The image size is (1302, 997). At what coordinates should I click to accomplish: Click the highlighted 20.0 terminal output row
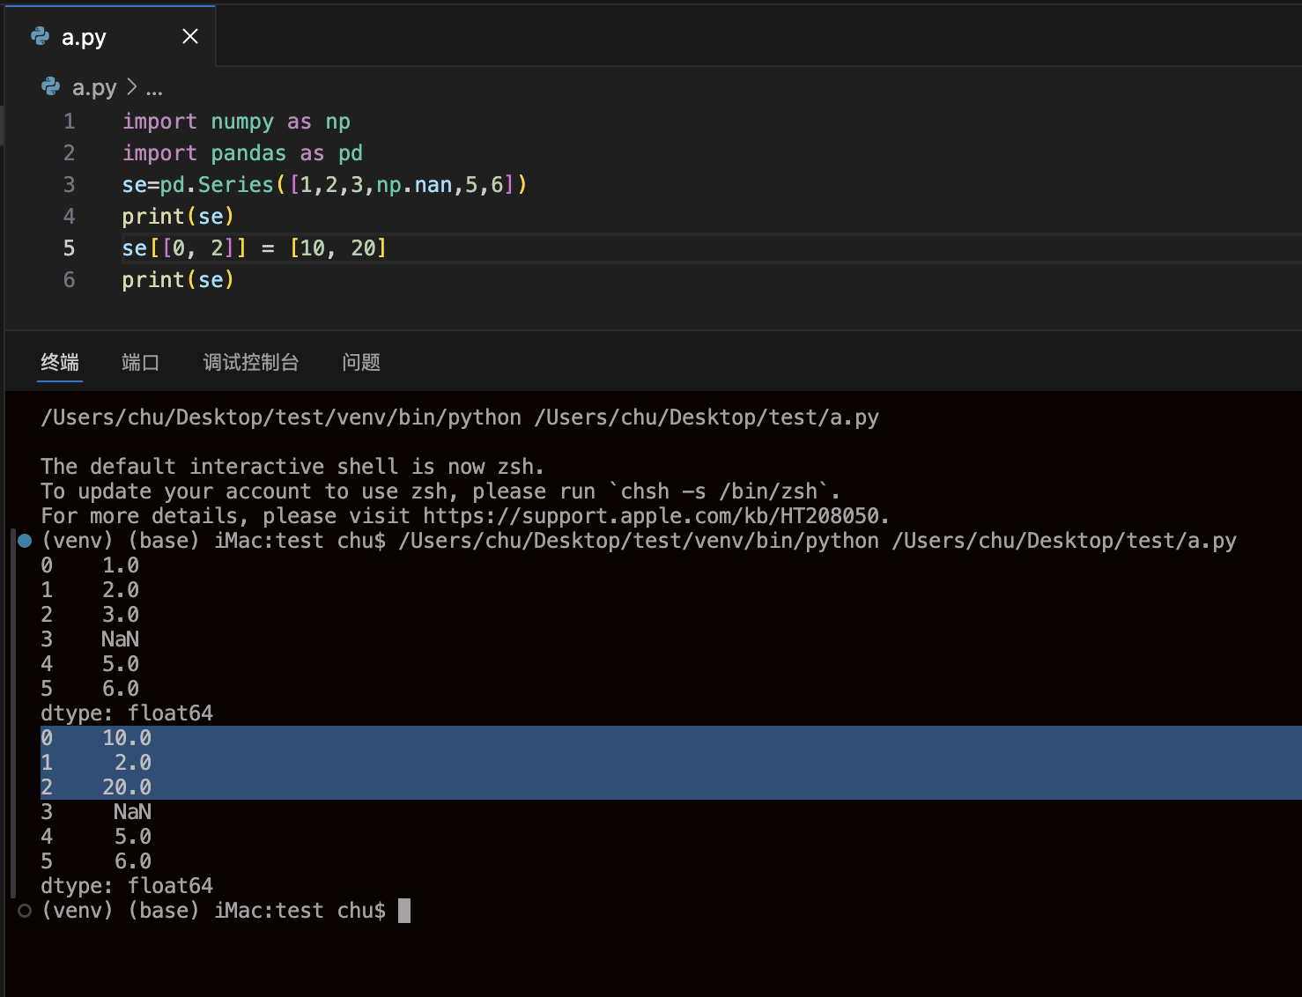[127, 787]
